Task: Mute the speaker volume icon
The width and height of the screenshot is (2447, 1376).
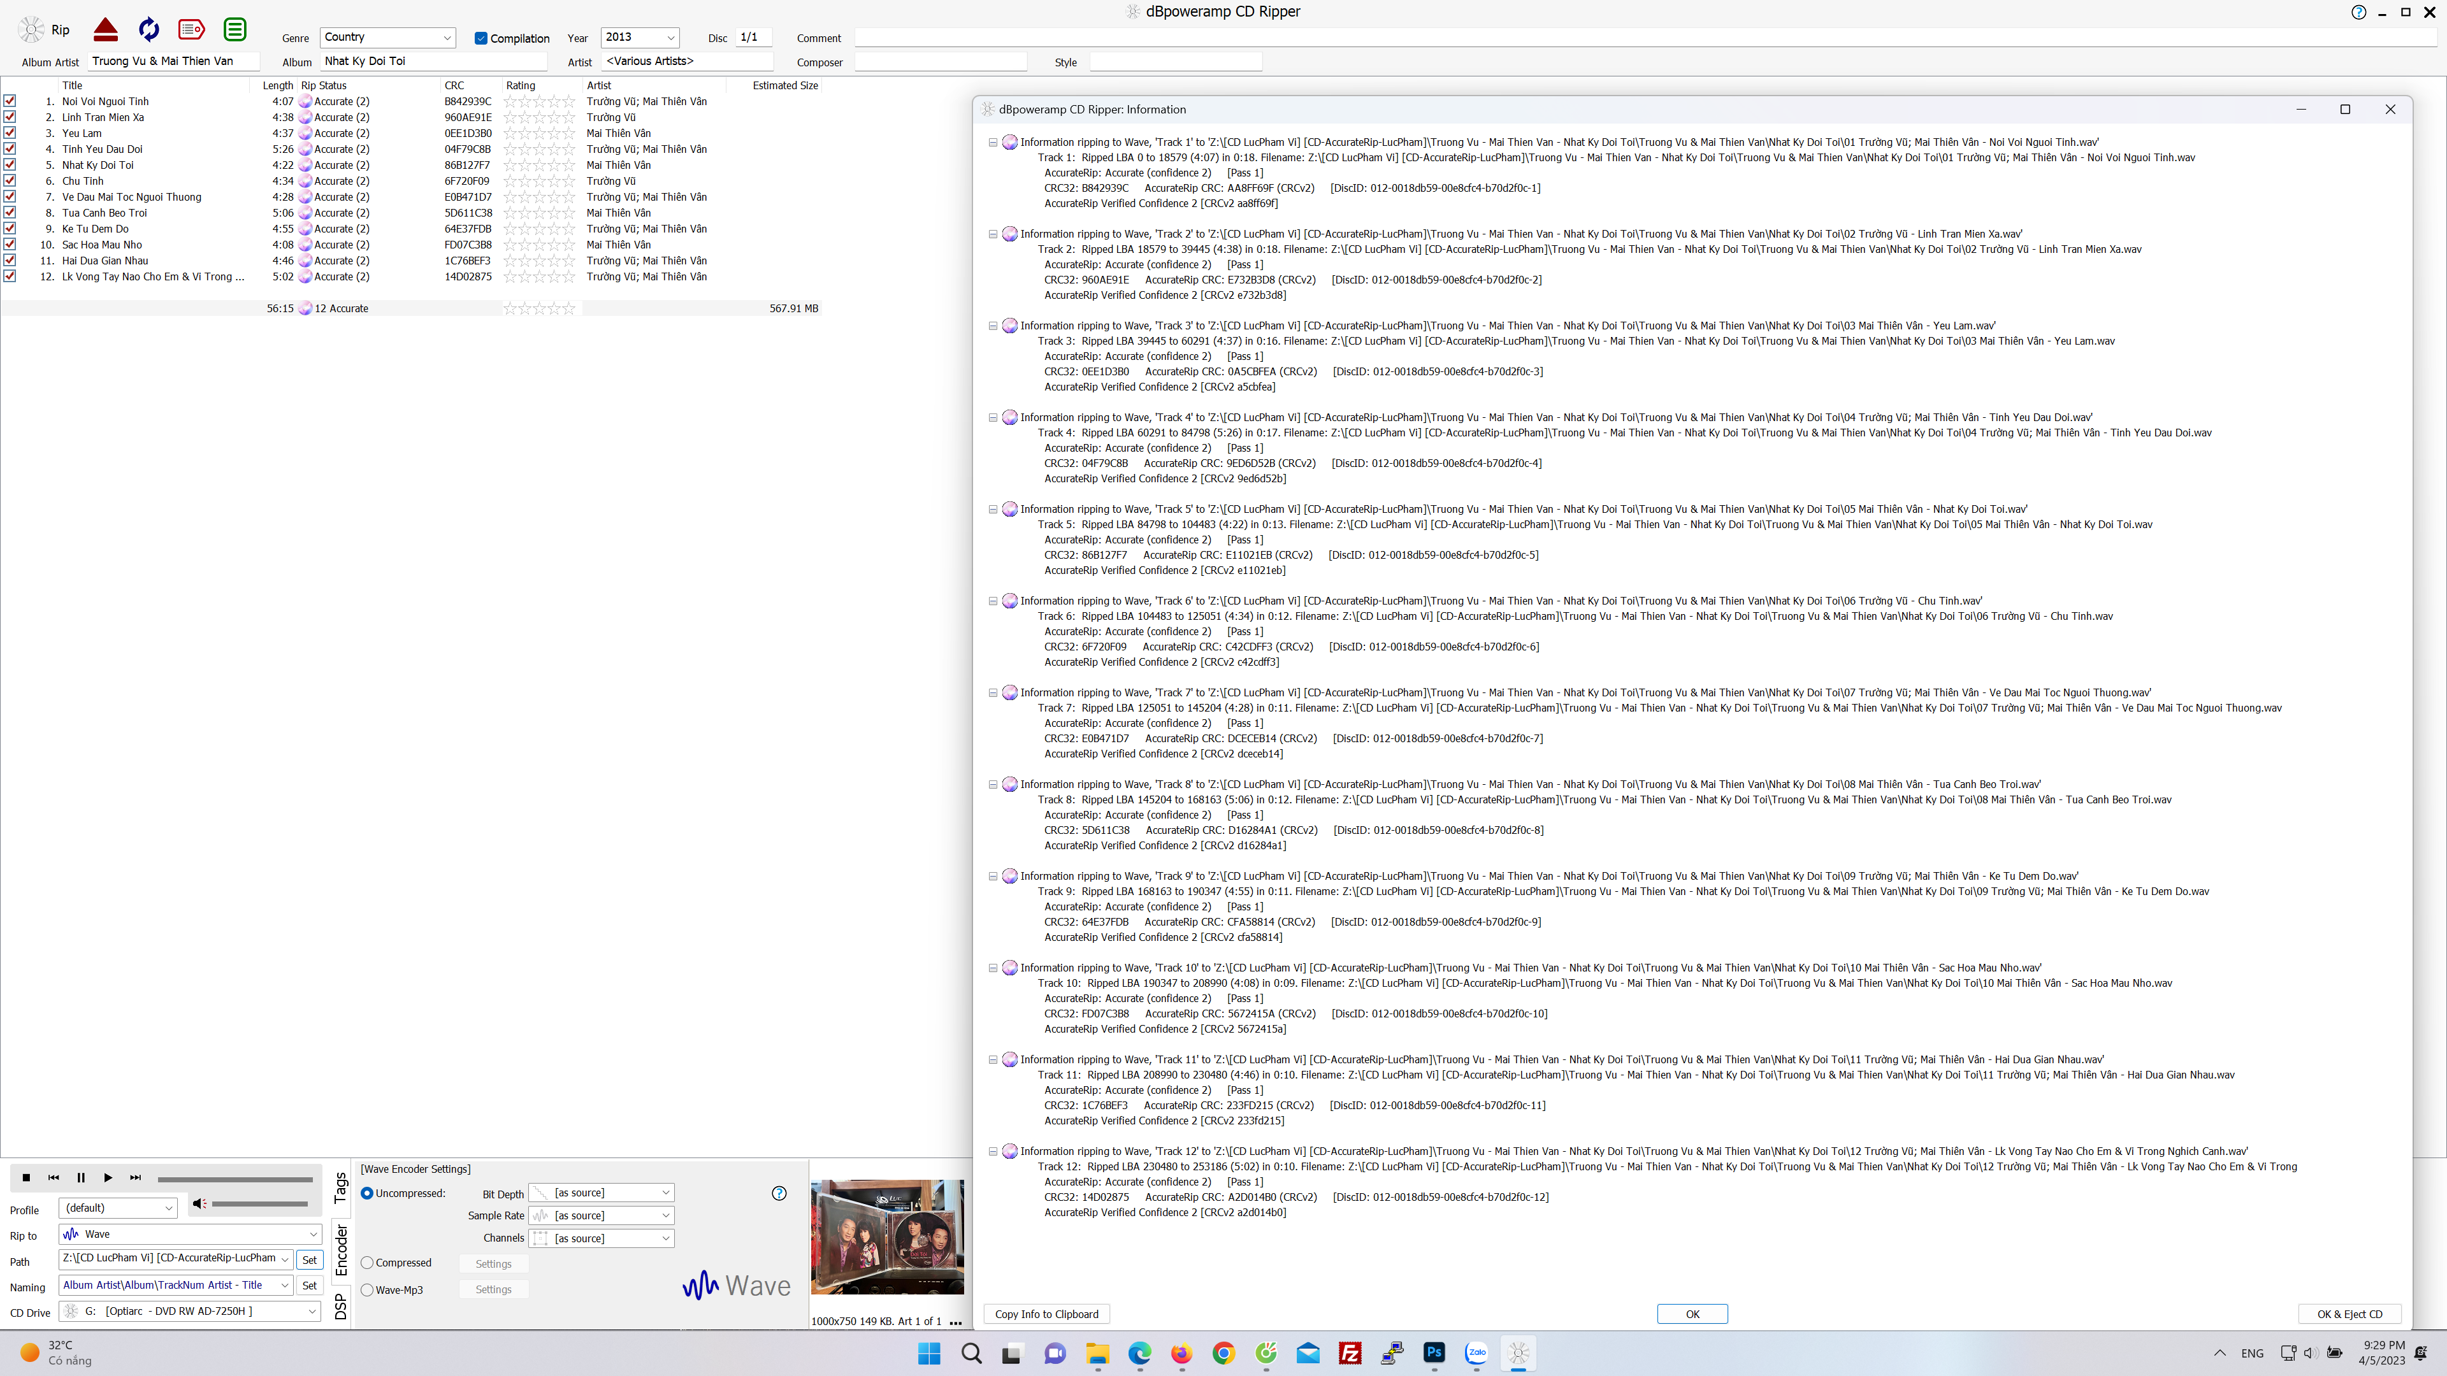Action: click(x=199, y=1203)
